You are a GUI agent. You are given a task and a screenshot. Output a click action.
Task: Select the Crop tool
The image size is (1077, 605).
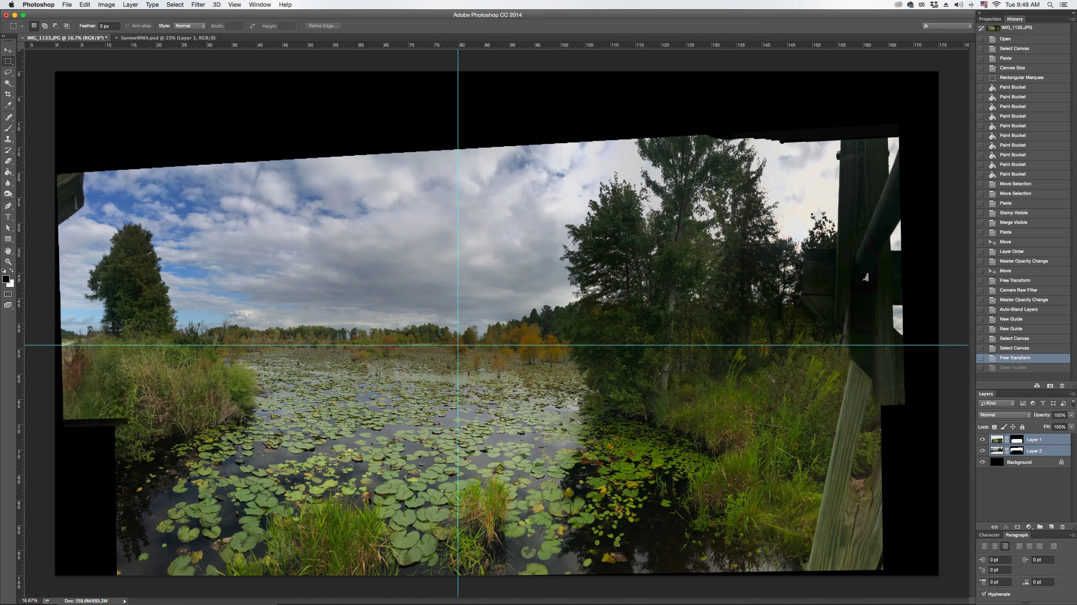(x=8, y=94)
